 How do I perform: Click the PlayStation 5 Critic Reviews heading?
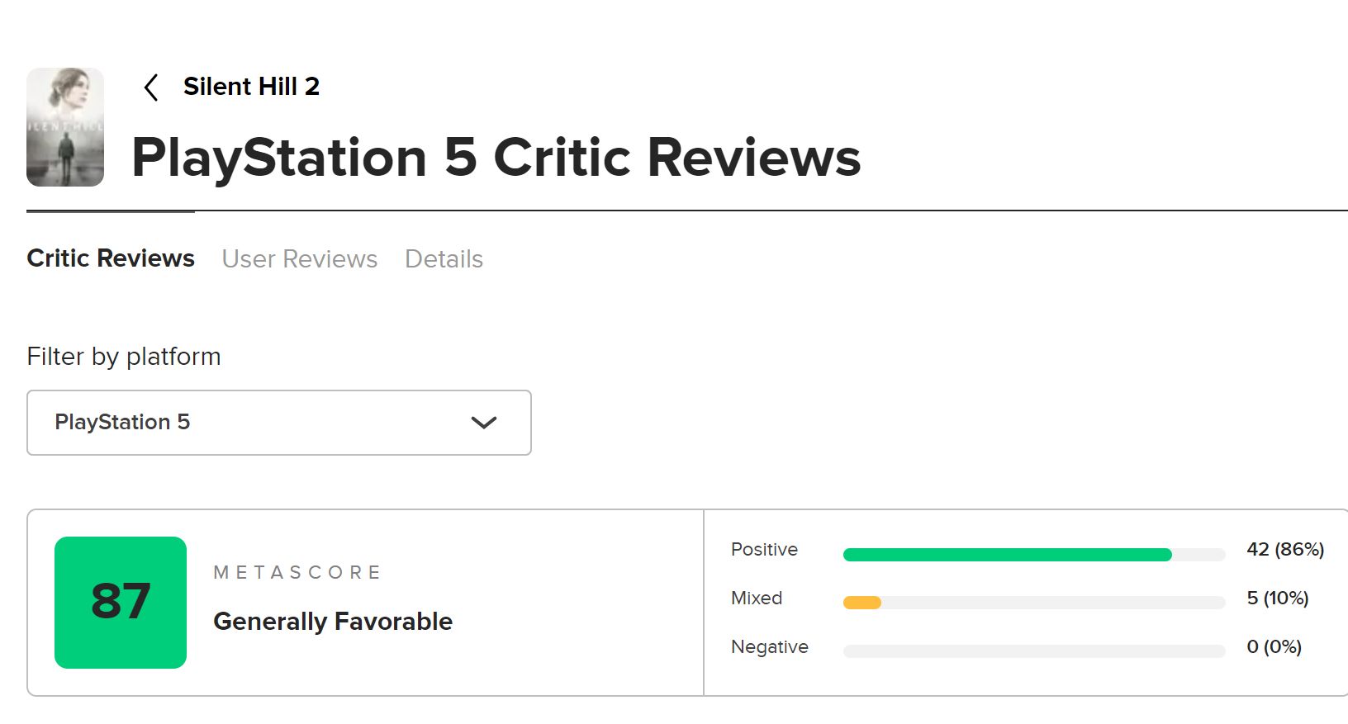(496, 158)
